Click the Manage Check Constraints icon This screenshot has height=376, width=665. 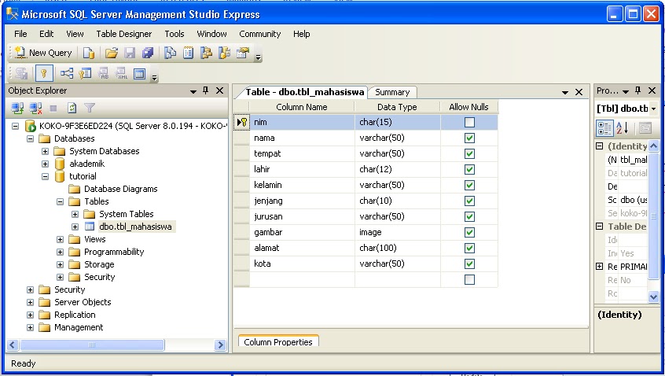(x=140, y=73)
